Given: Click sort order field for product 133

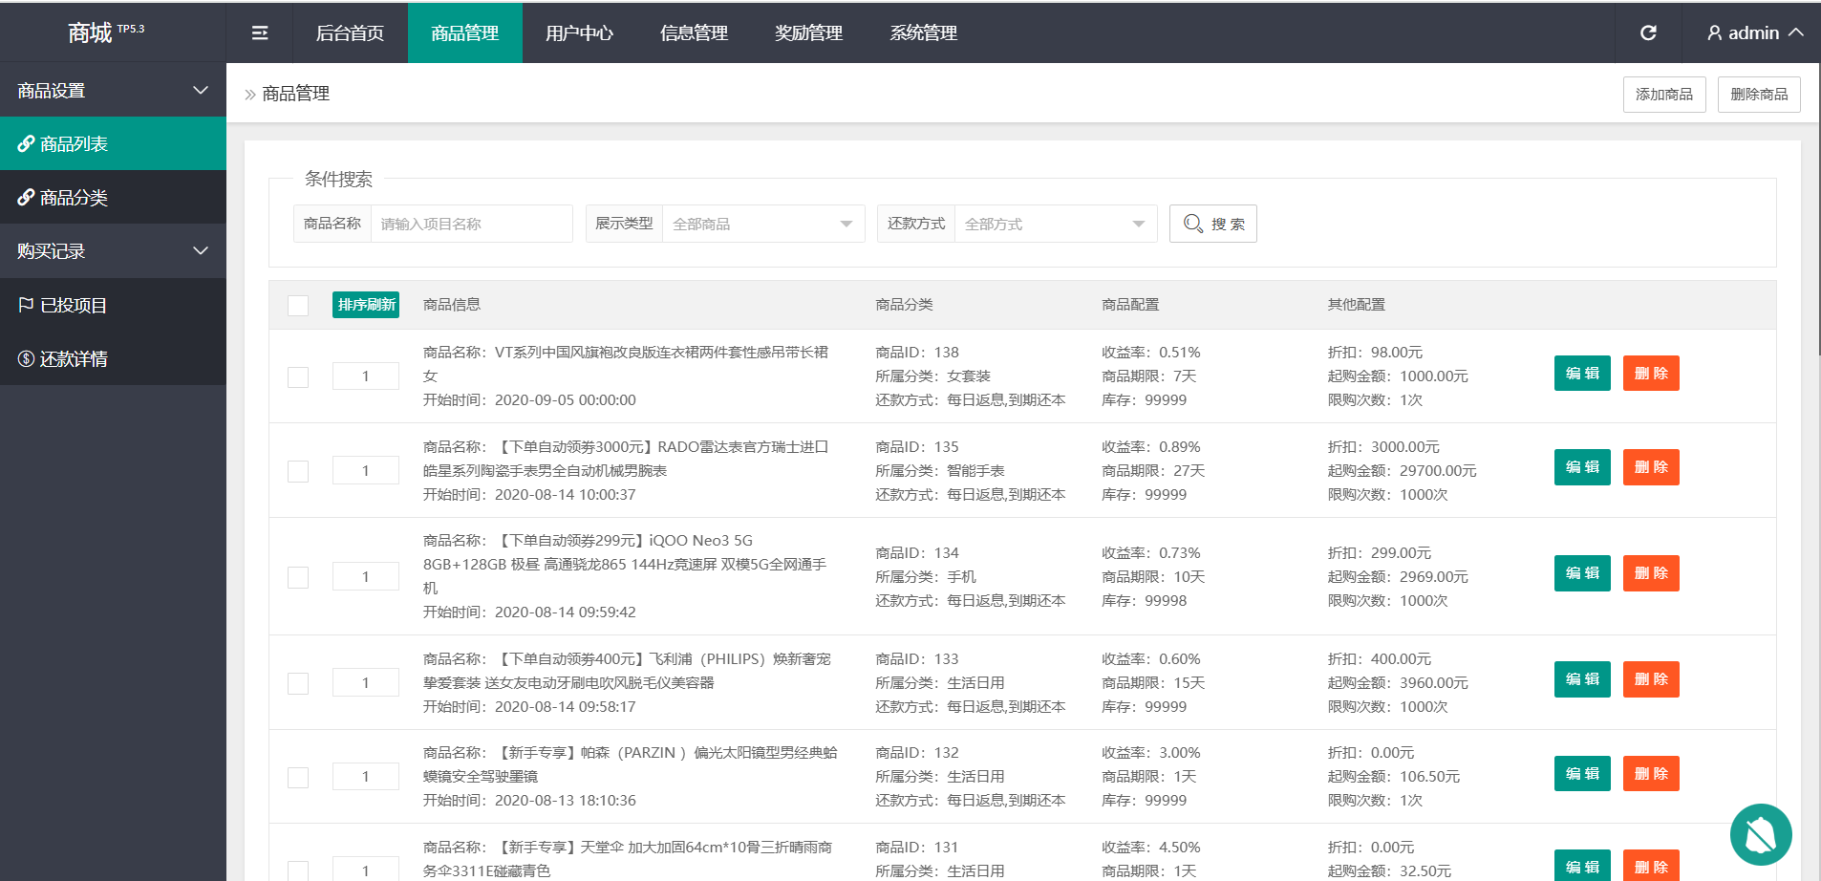Looking at the screenshot, I should (366, 683).
